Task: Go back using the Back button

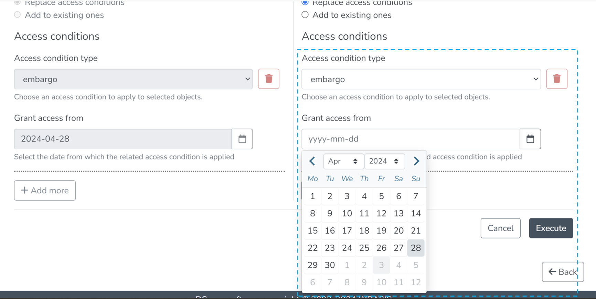Action: (562, 272)
